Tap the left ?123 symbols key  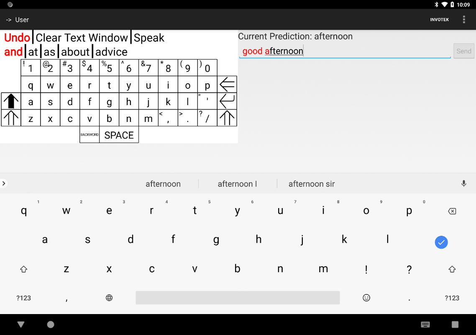click(23, 298)
